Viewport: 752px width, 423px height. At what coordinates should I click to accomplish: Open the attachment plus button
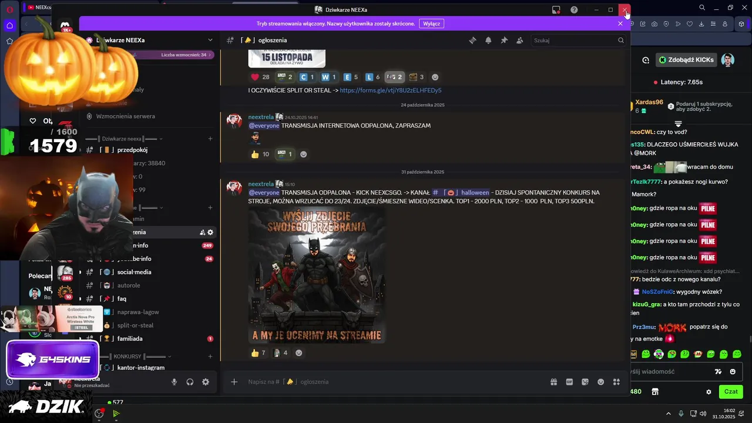pyautogui.click(x=234, y=382)
